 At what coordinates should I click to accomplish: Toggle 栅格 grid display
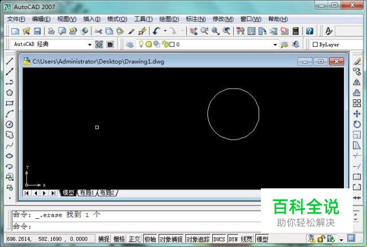click(119, 239)
